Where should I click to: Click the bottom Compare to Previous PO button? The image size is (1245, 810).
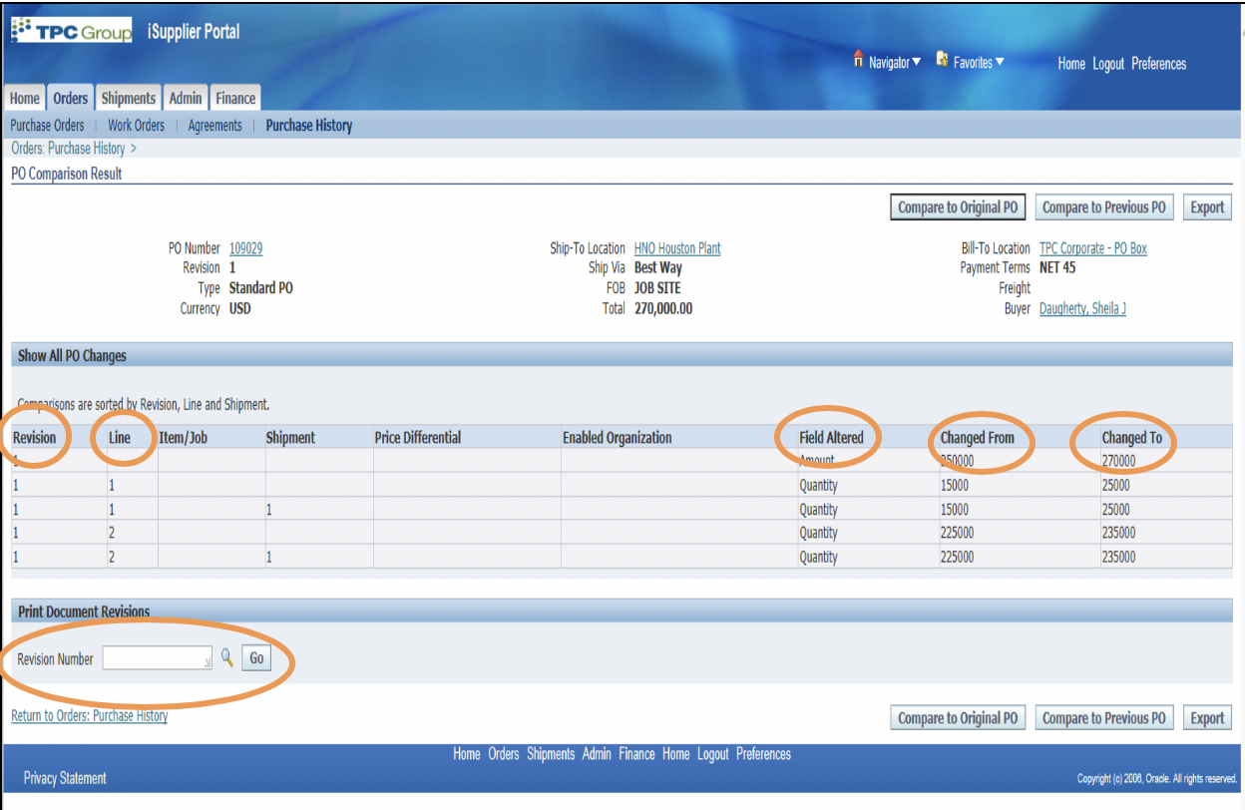(x=1103, y=718)
